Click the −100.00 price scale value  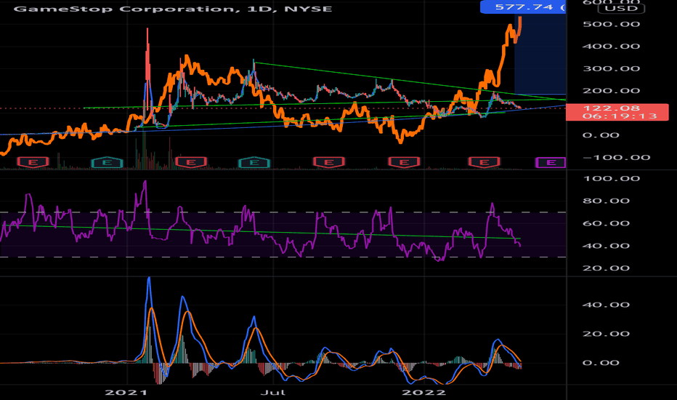coord(616,157)
